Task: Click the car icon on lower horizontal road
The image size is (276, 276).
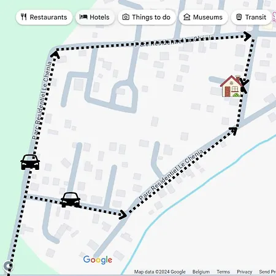Action: (71, 199)
